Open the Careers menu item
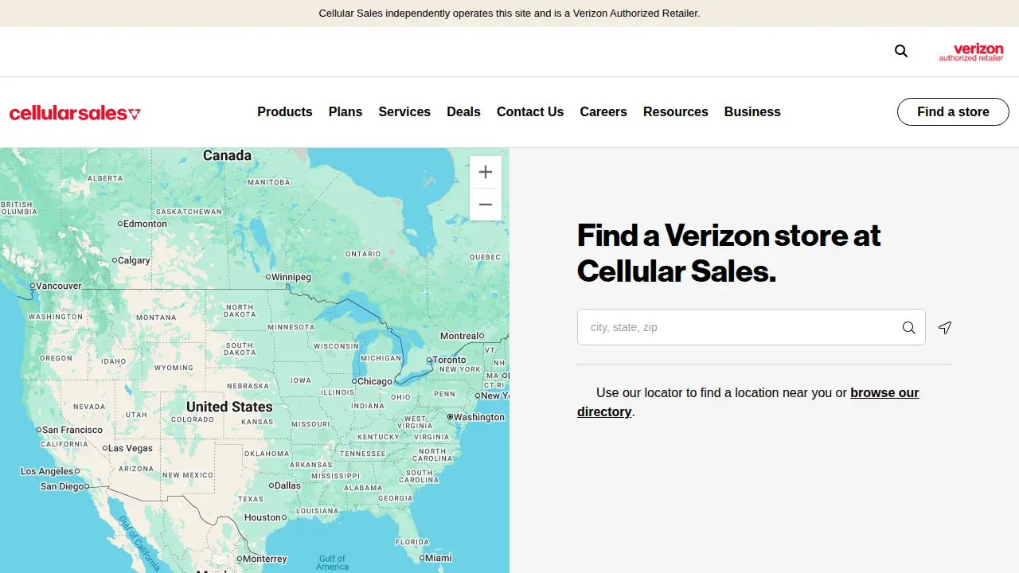The height and width of the screenshot is (573, 1019). pos(603,112)
